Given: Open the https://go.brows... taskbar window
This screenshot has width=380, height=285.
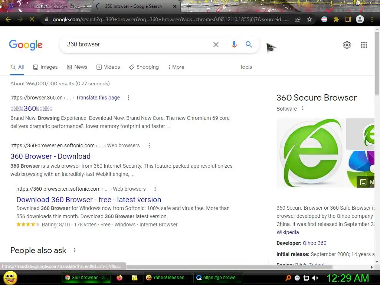Looking at the screenshot, I should [x=217, y=278].
